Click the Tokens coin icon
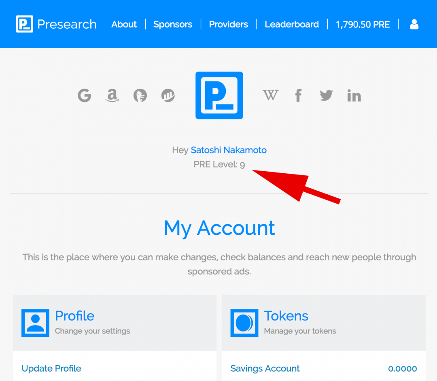Screen dimensions: 437x381 point(244,323)
